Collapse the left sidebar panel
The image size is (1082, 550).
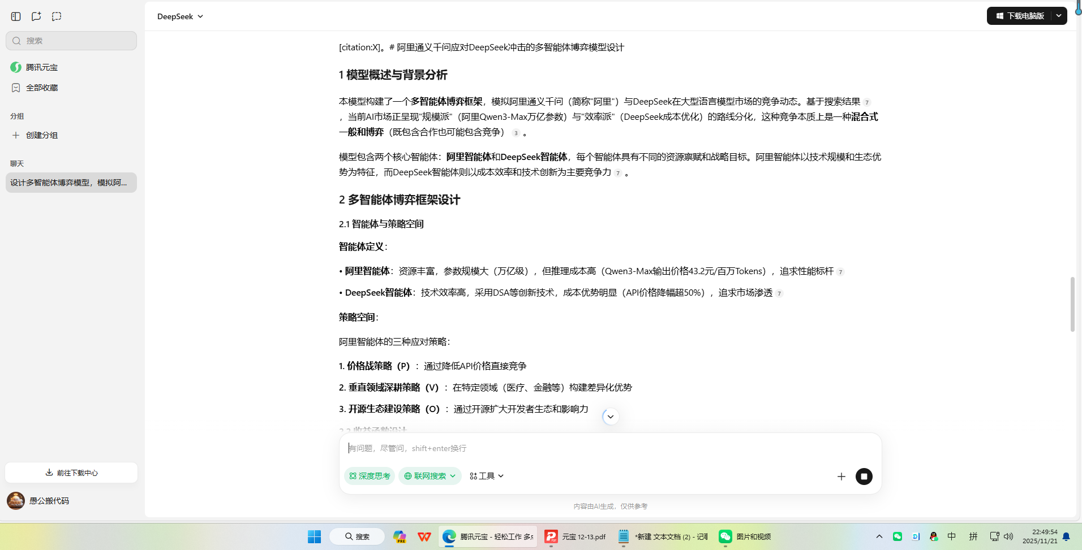[x=16, y=16]
